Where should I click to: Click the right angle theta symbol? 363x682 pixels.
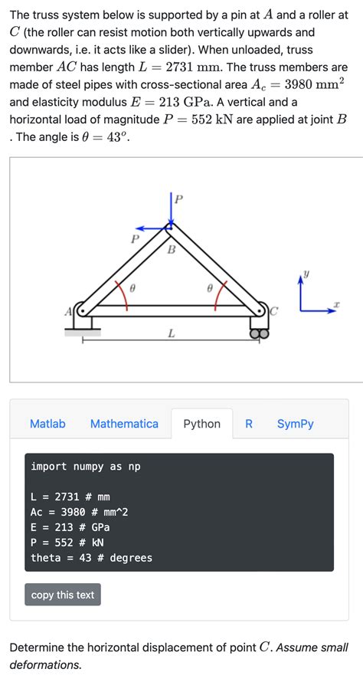(x=210, y=287)
